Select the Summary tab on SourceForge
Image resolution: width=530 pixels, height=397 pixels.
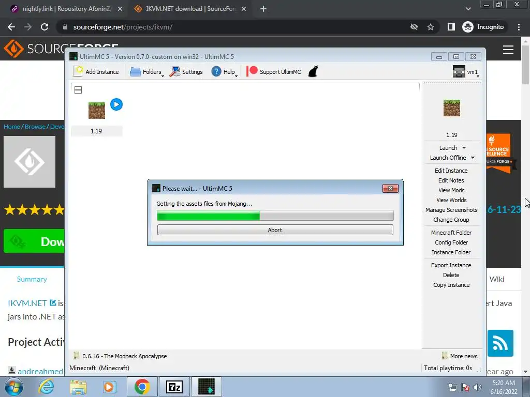(x=32, y=279)
